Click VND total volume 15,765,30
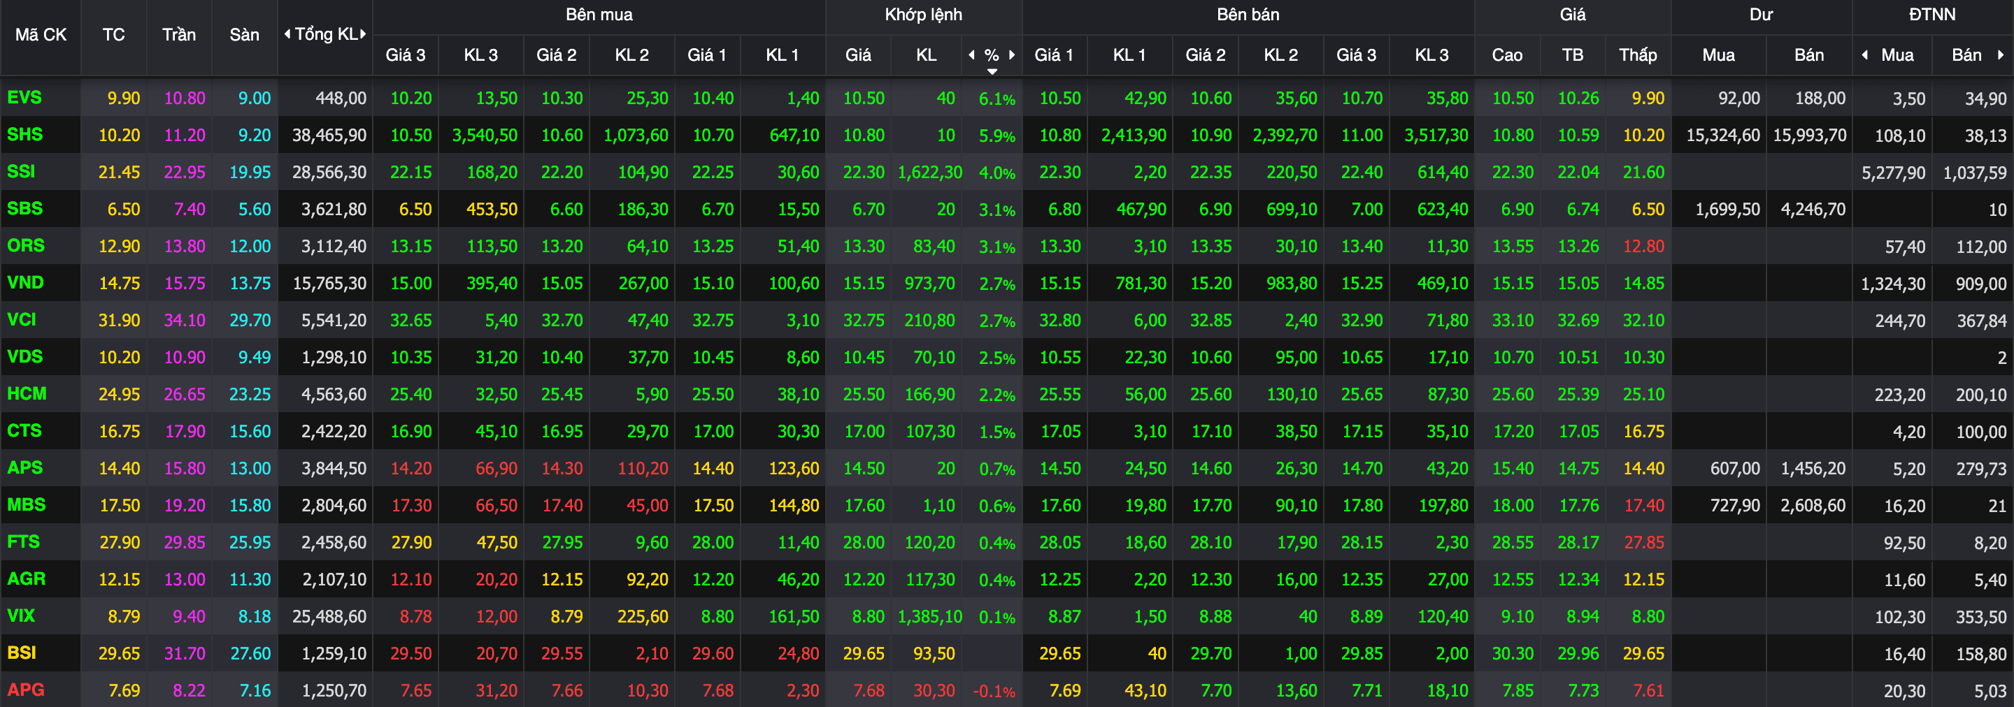Image resolution: width=2014 pixels, height=707 pixels. click(329, 284)
